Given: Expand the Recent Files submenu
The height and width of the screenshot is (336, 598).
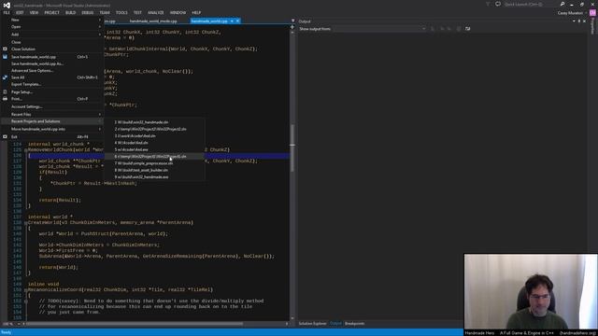Looking at the screenshot, I should point(52,114).
